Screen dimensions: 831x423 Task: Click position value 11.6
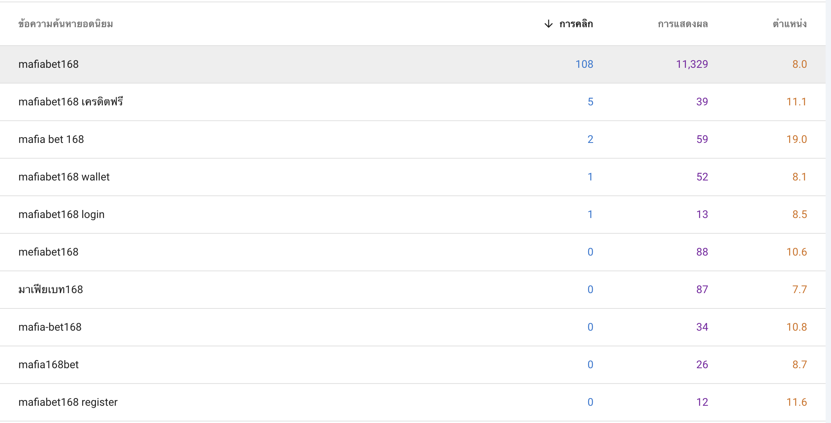796,402
